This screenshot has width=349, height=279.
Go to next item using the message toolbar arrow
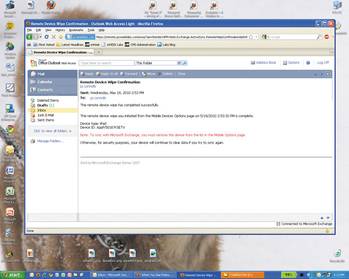[x=321, y=74]
